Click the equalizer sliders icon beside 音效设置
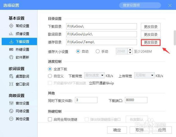 (11, 103)
